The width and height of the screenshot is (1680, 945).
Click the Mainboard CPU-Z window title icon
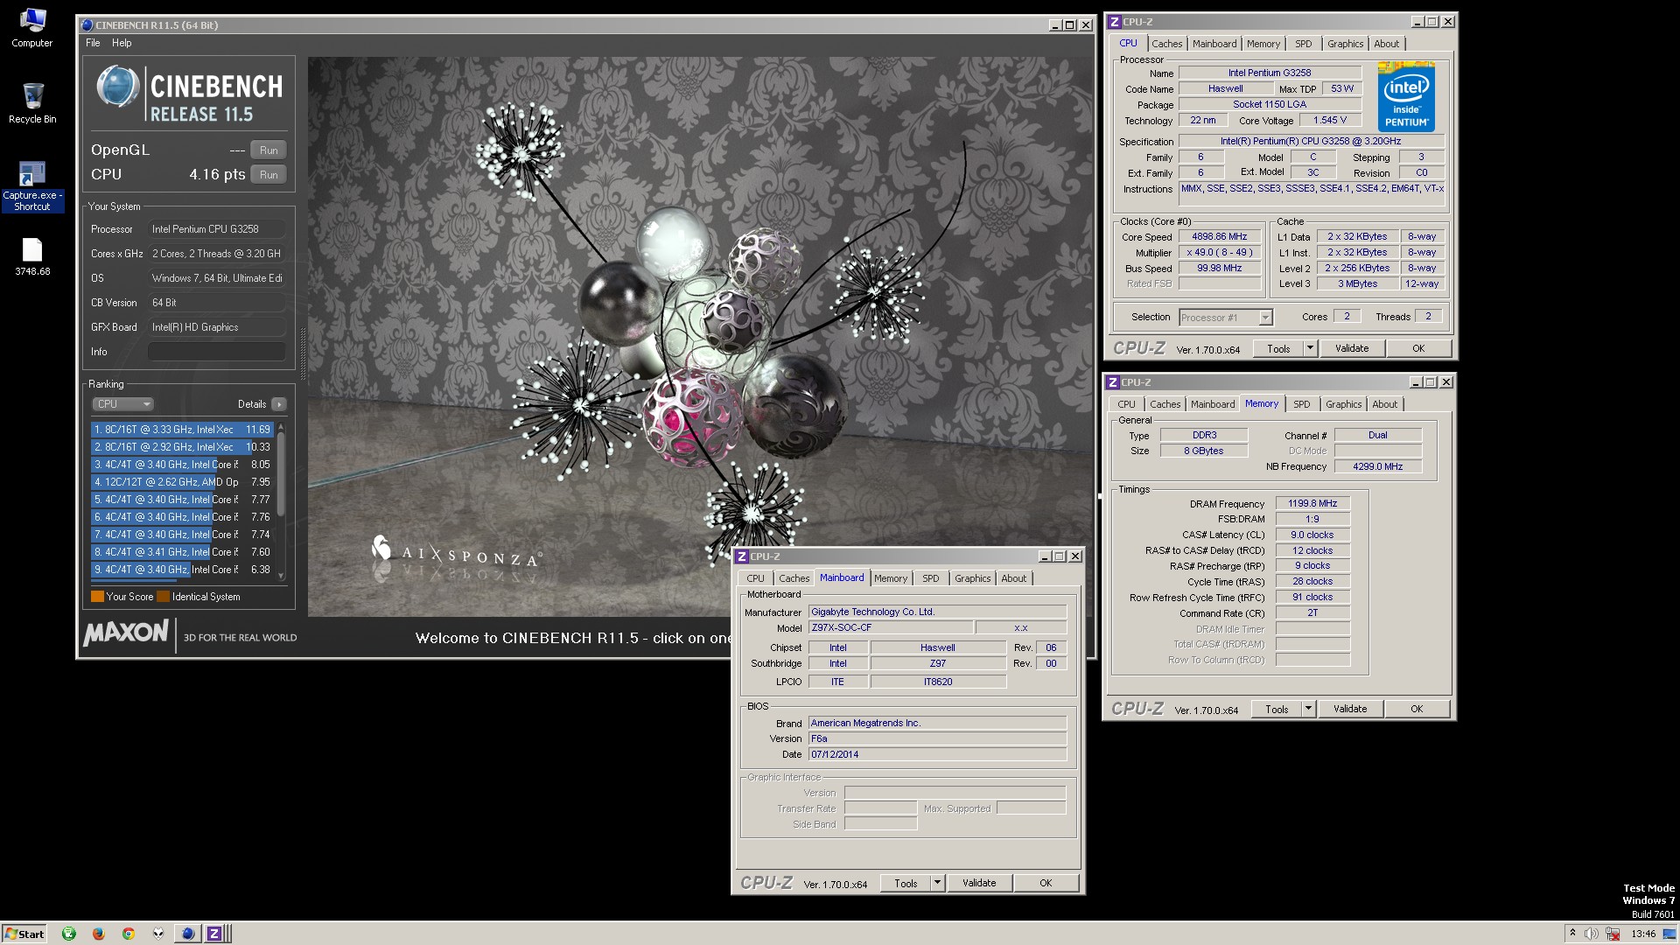pyautogui.click(x=741, y=556)
